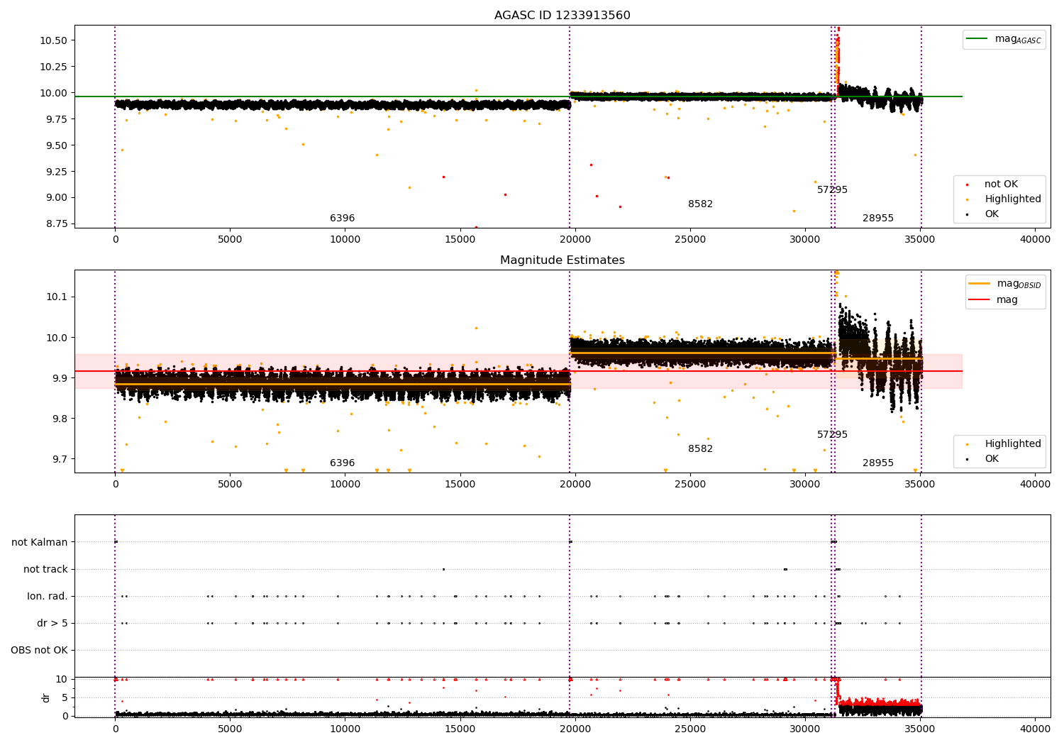
Task: Click the red line sample beside "mag" legend entry
Action: point(980,300)
